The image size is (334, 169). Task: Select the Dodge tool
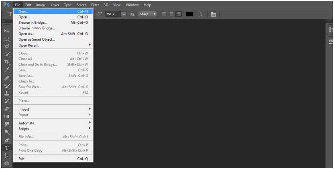click(x=7, y=132)
